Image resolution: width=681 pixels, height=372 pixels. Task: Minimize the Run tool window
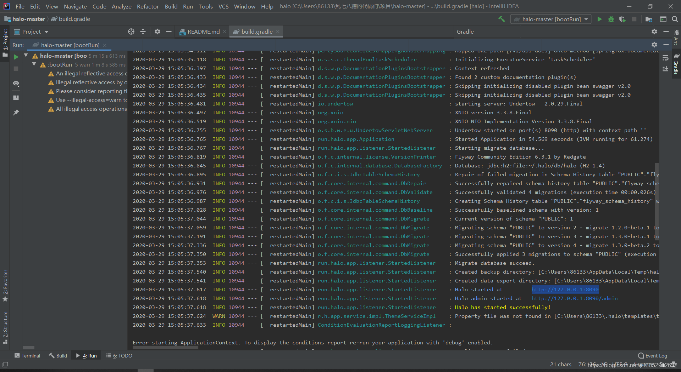(666, 45)
